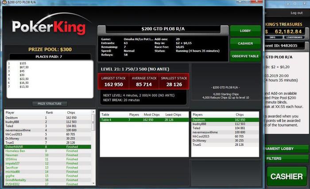Open the Cashier in tournament window

(245, 43)
